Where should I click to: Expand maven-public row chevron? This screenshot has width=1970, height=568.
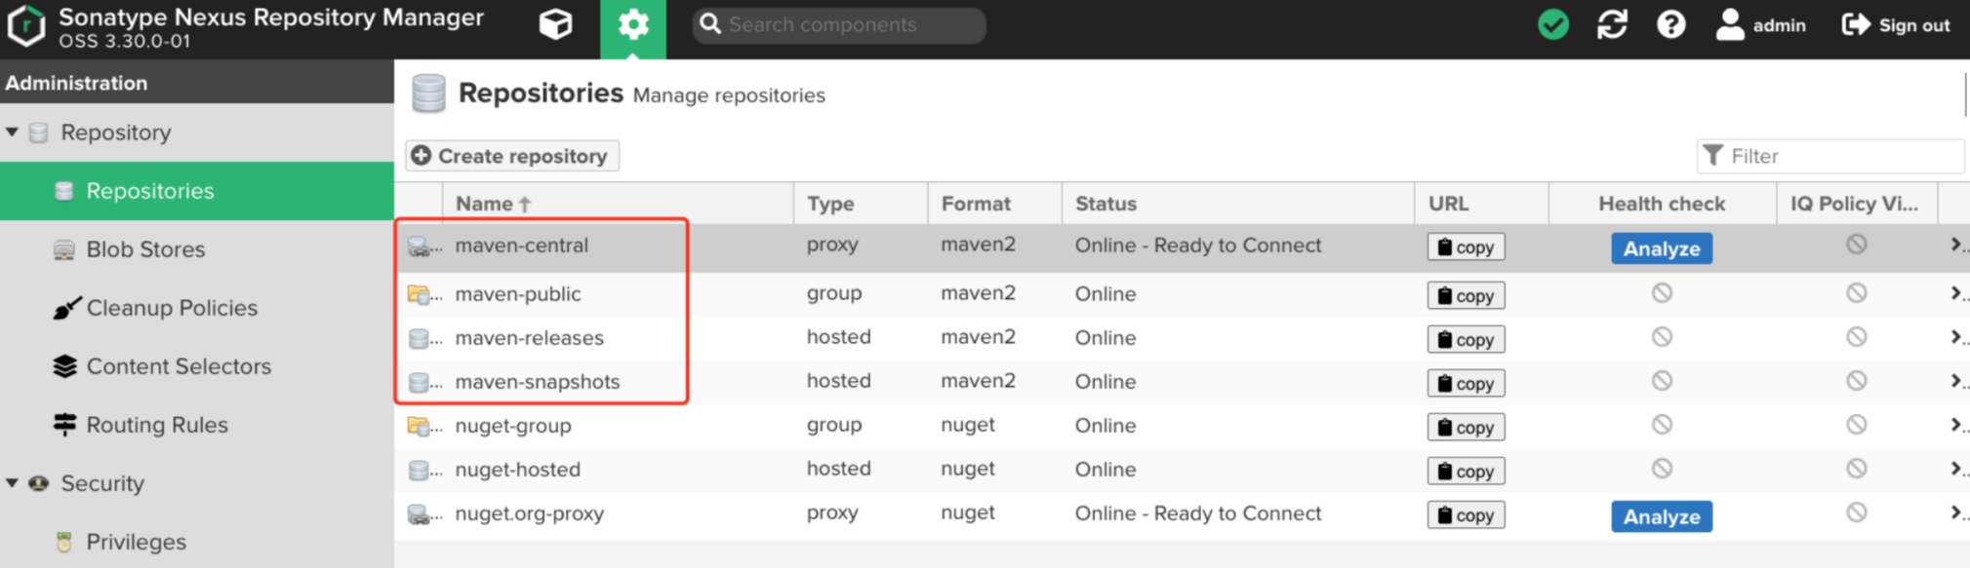point(1955,292)
